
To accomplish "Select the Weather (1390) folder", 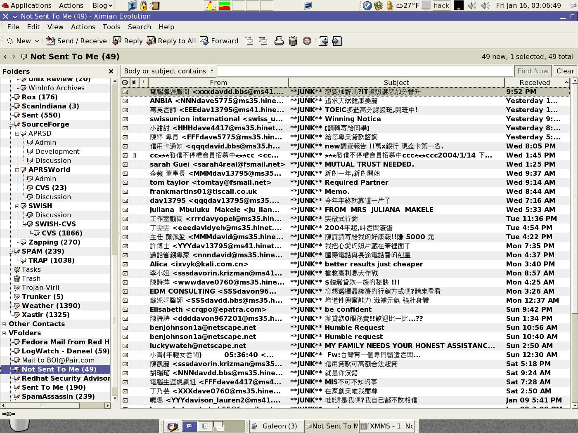I will pos(51,306).
